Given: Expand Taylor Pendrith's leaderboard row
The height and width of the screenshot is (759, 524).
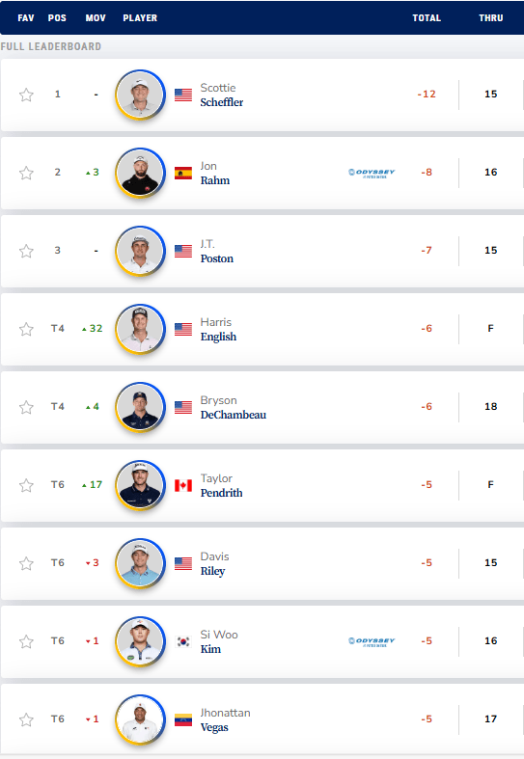Looking at the screenshot, I should click(x=262, y=485).
